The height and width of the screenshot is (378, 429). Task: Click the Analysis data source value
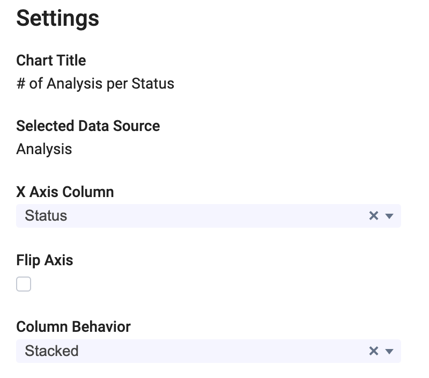pos(44,149)
